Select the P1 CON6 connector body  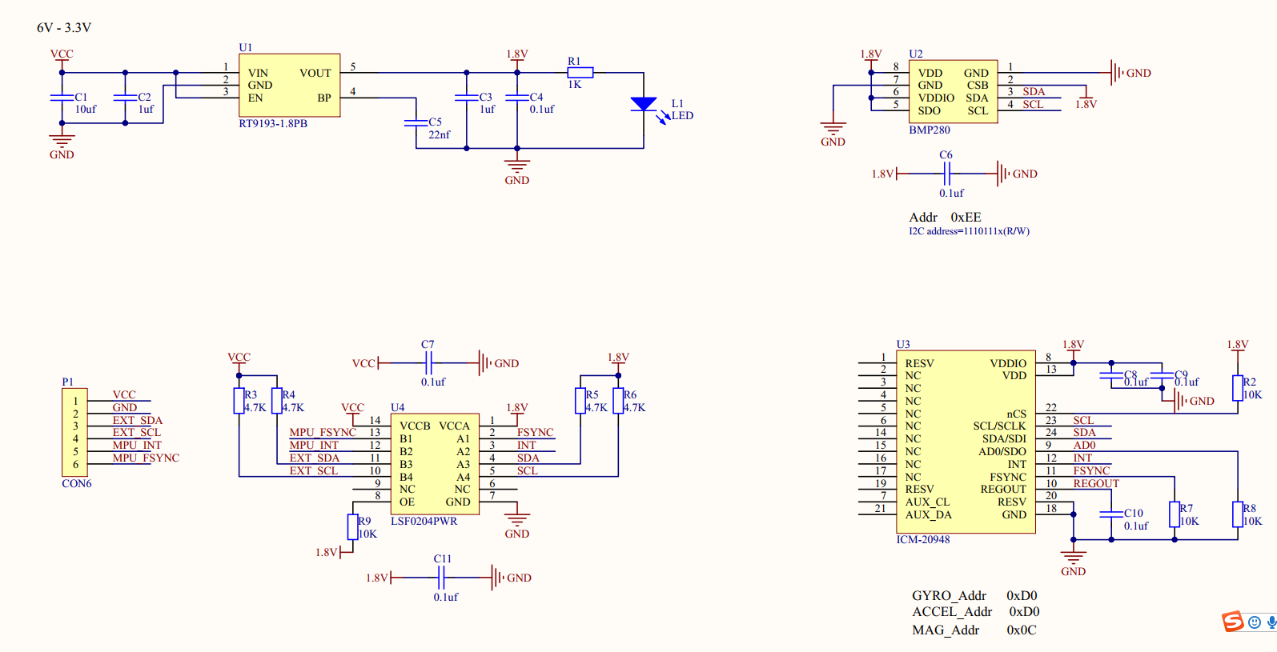click(x=74, y=432)
